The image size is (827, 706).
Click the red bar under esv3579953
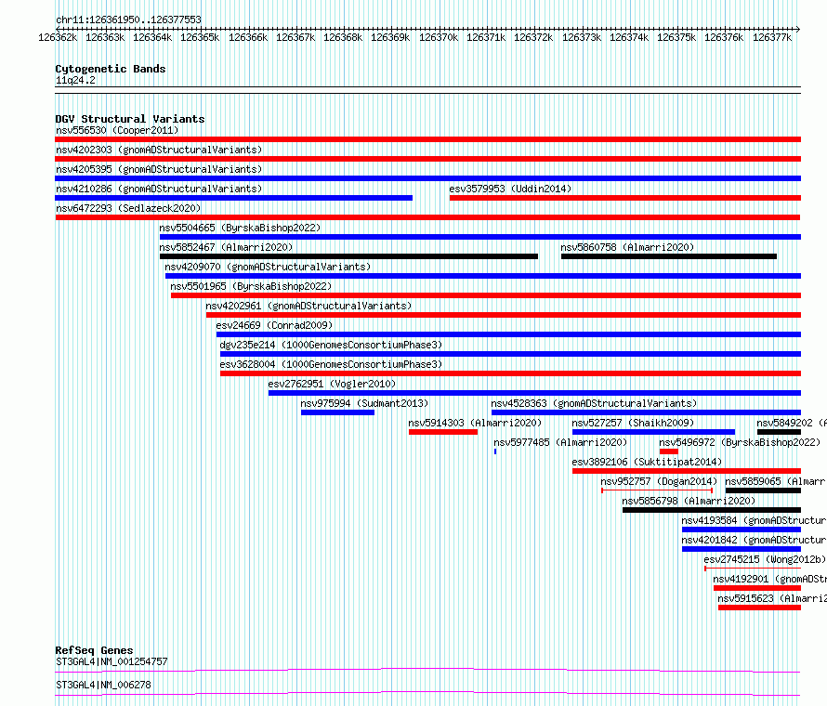tap(625, 198)
